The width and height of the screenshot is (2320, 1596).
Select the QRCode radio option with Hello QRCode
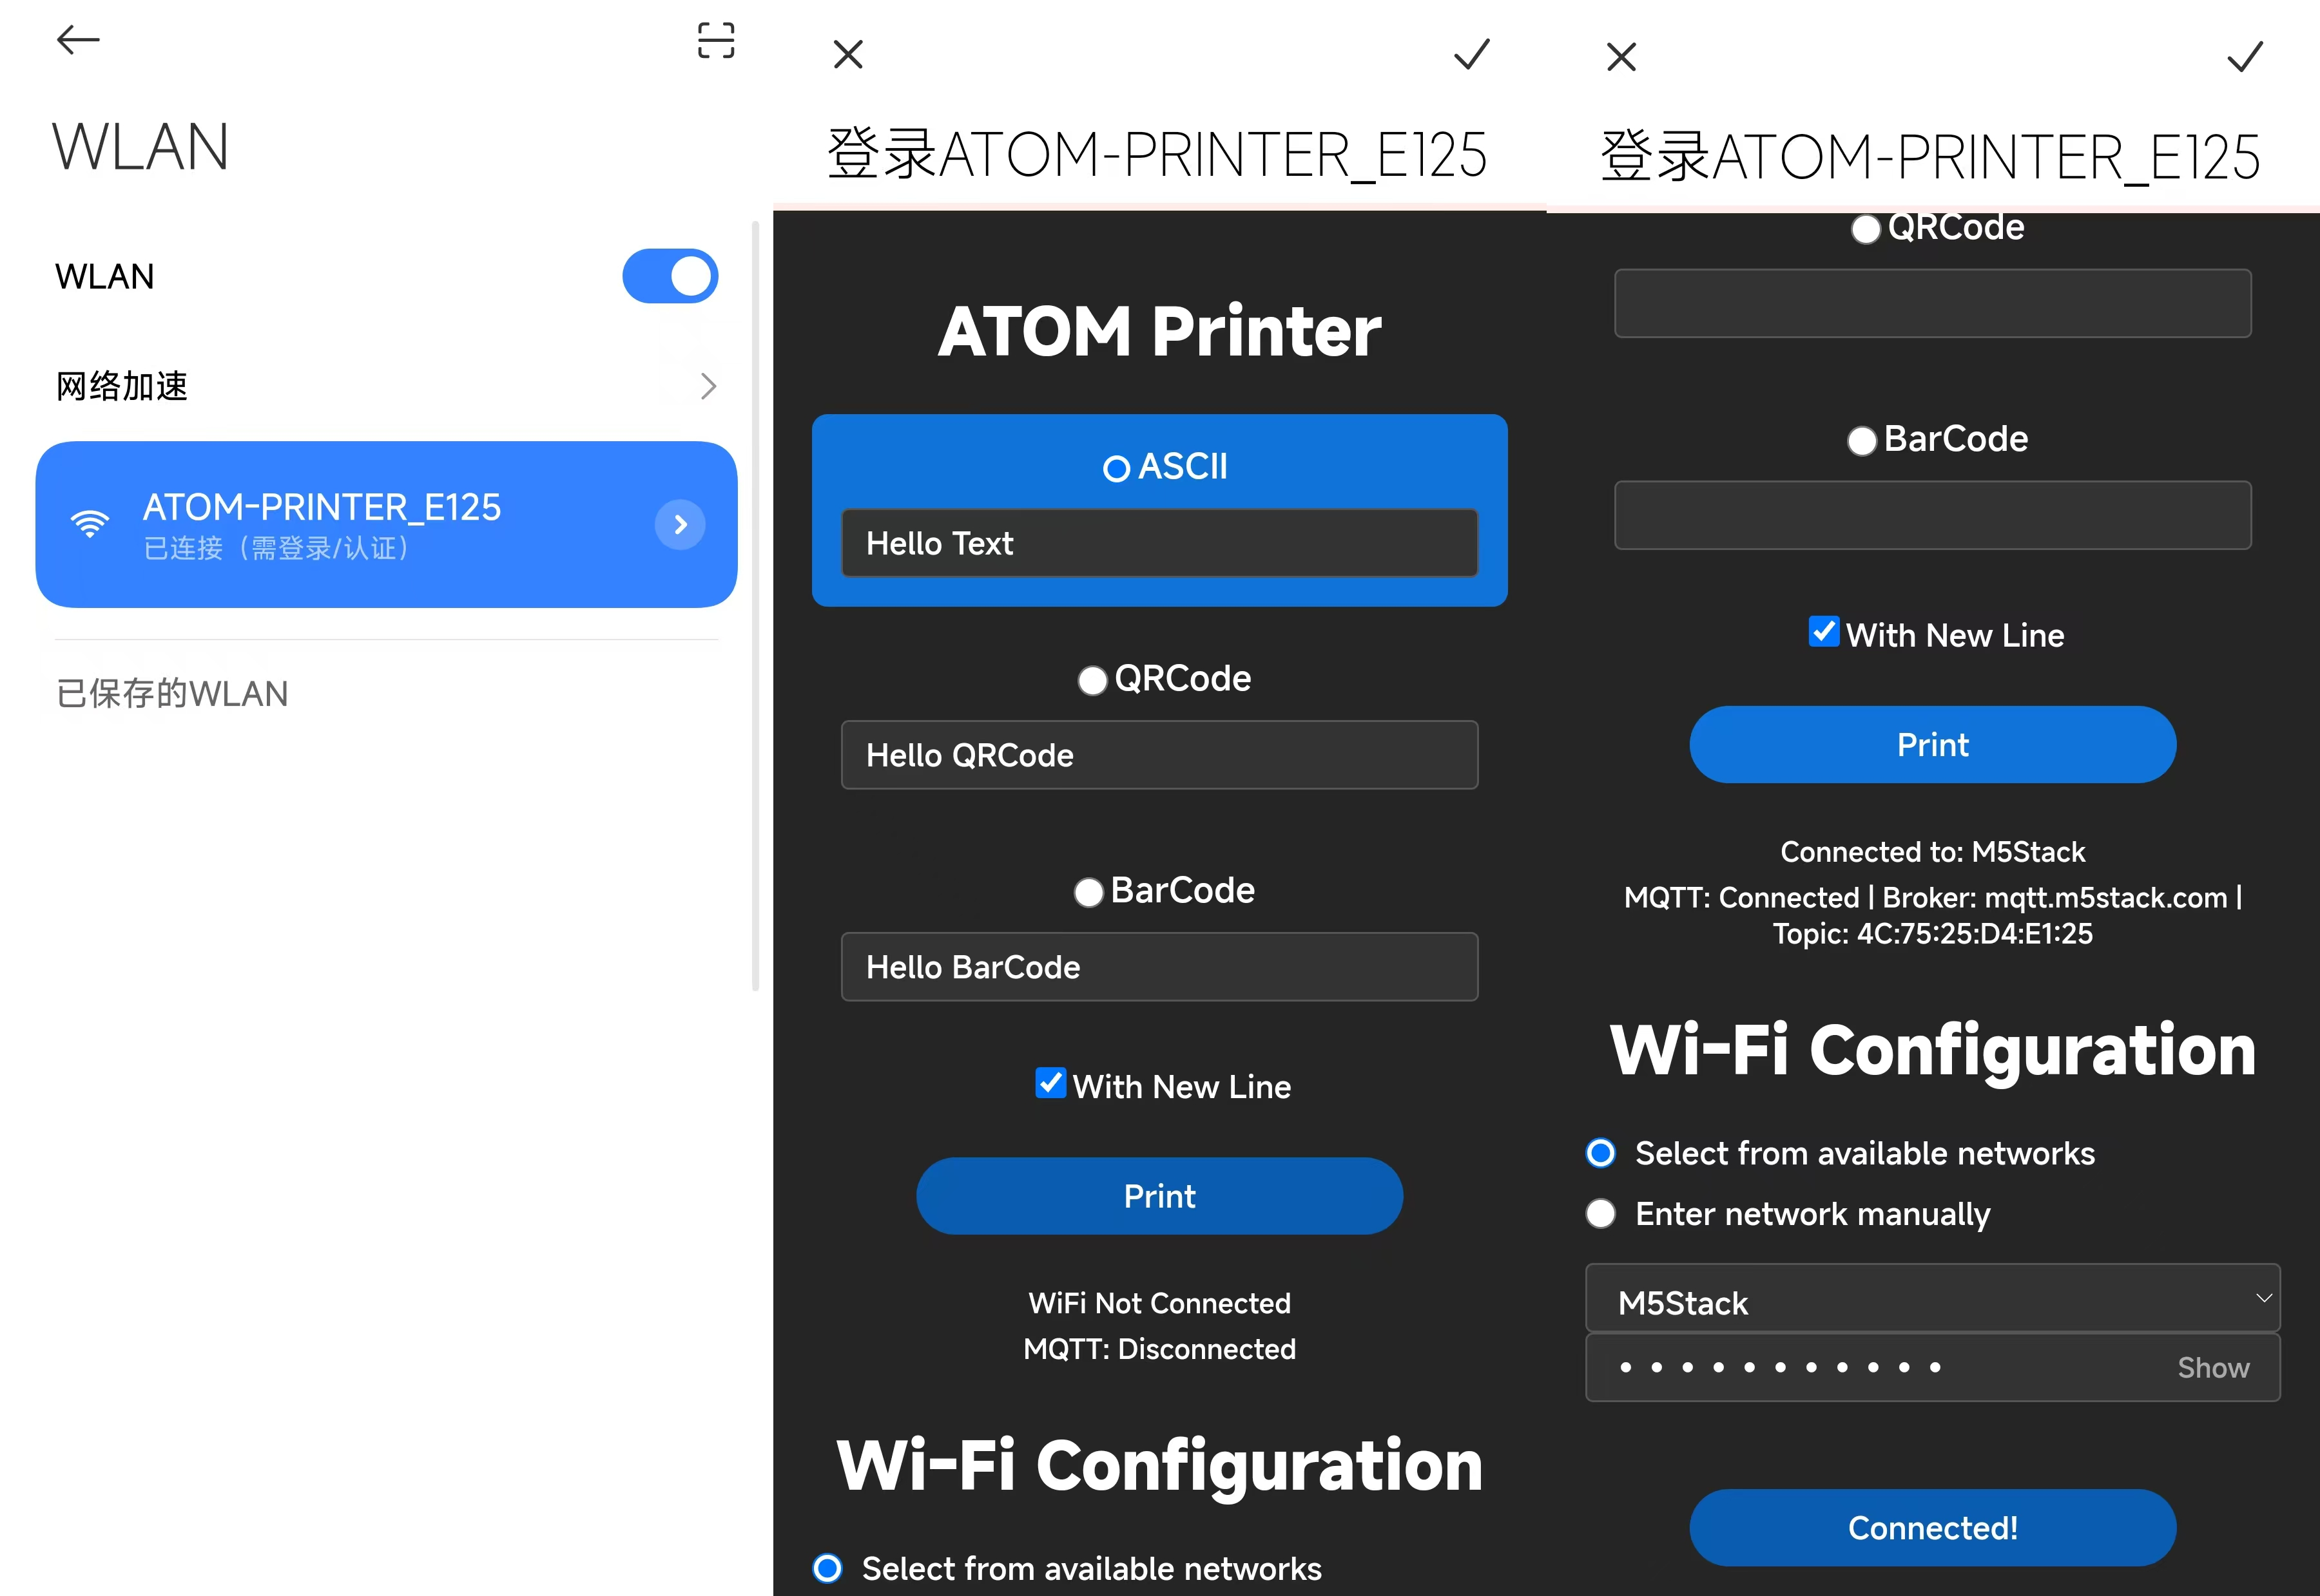1092,680
